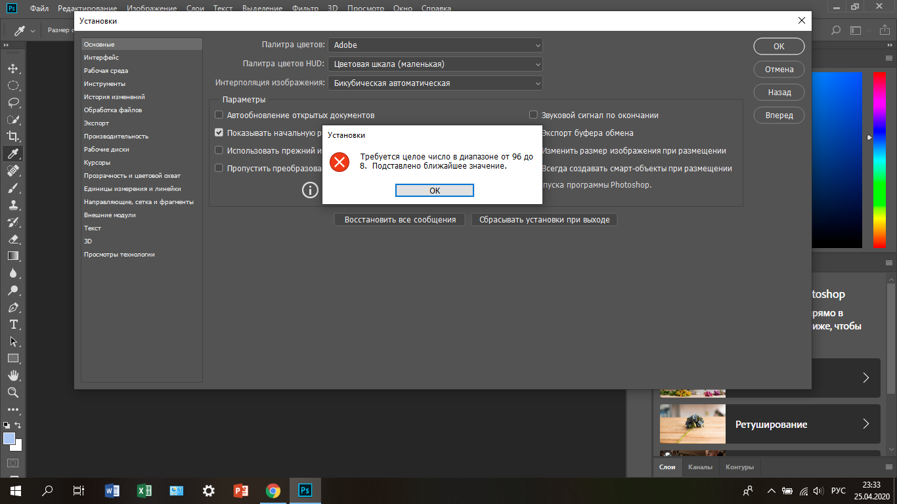
Task: Click OK in the error alert
Action: click(435, 190)
